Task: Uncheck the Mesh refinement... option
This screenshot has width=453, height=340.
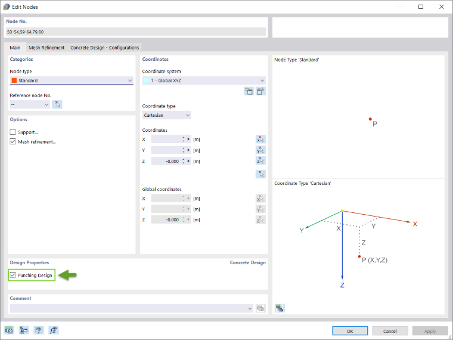Action: [13, 141]
